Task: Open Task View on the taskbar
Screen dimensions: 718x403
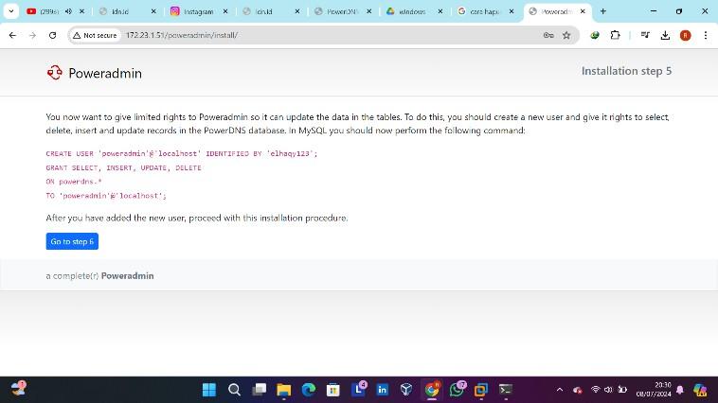Action: point(260,390)
